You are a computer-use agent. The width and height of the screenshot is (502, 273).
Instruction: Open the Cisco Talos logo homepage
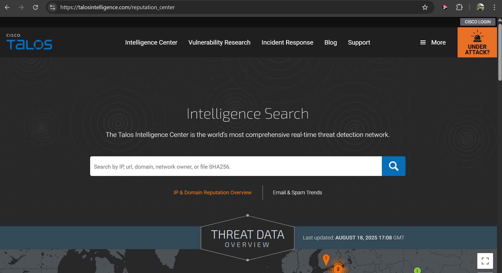click(29, 42)
